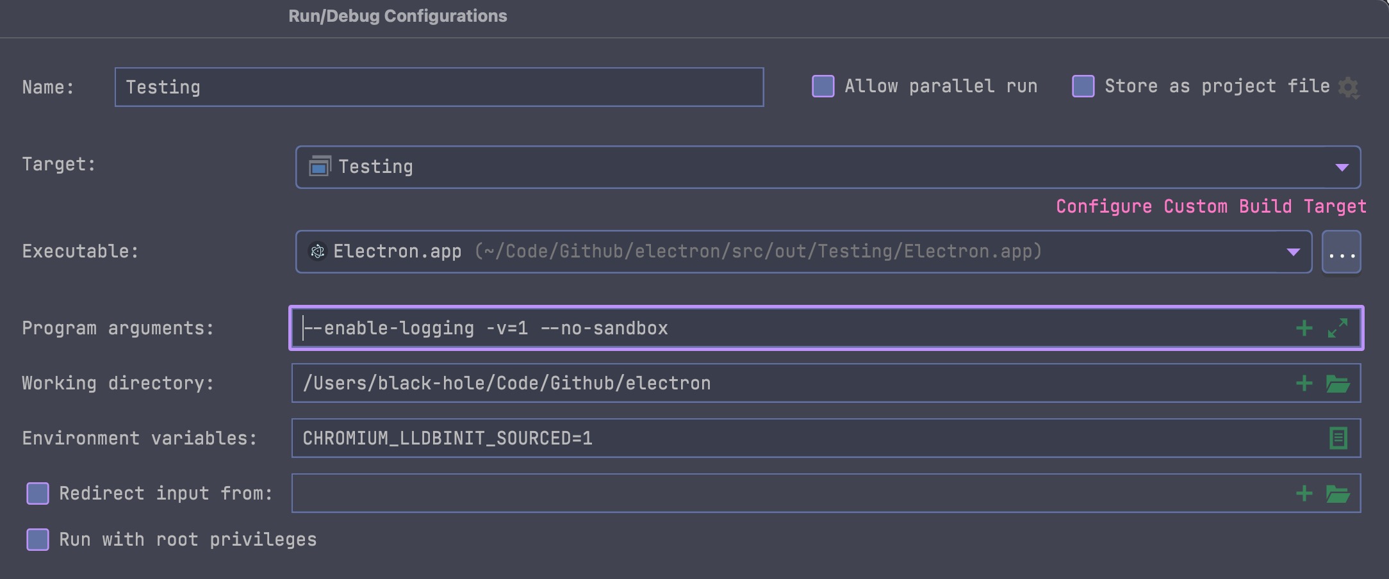Check the Store as project file option
1389x579 pixels.
1083,85
